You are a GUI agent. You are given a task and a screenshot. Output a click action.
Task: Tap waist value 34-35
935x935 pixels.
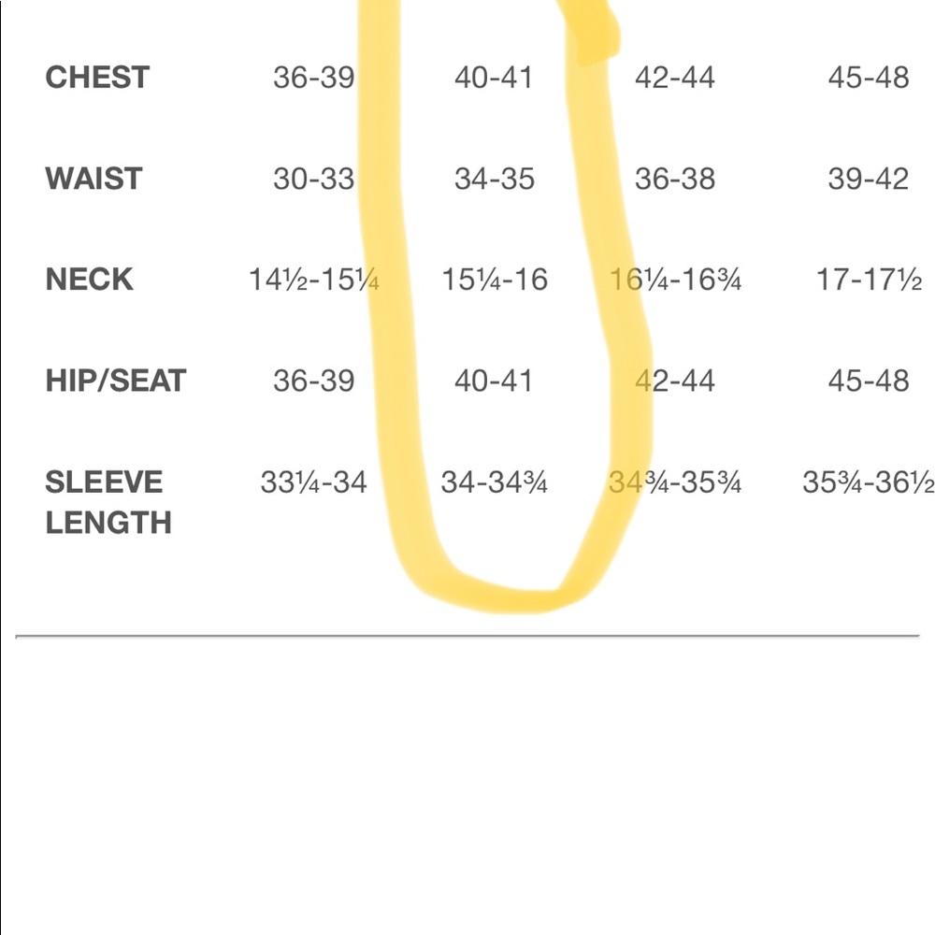click(494, 179)
